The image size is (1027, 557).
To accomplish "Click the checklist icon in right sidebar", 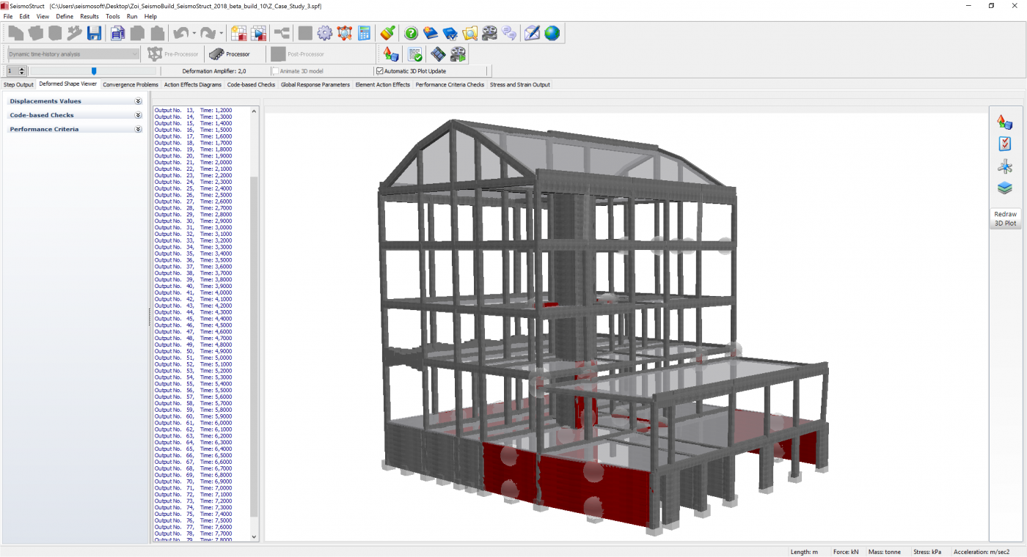I will point(1004,144).
